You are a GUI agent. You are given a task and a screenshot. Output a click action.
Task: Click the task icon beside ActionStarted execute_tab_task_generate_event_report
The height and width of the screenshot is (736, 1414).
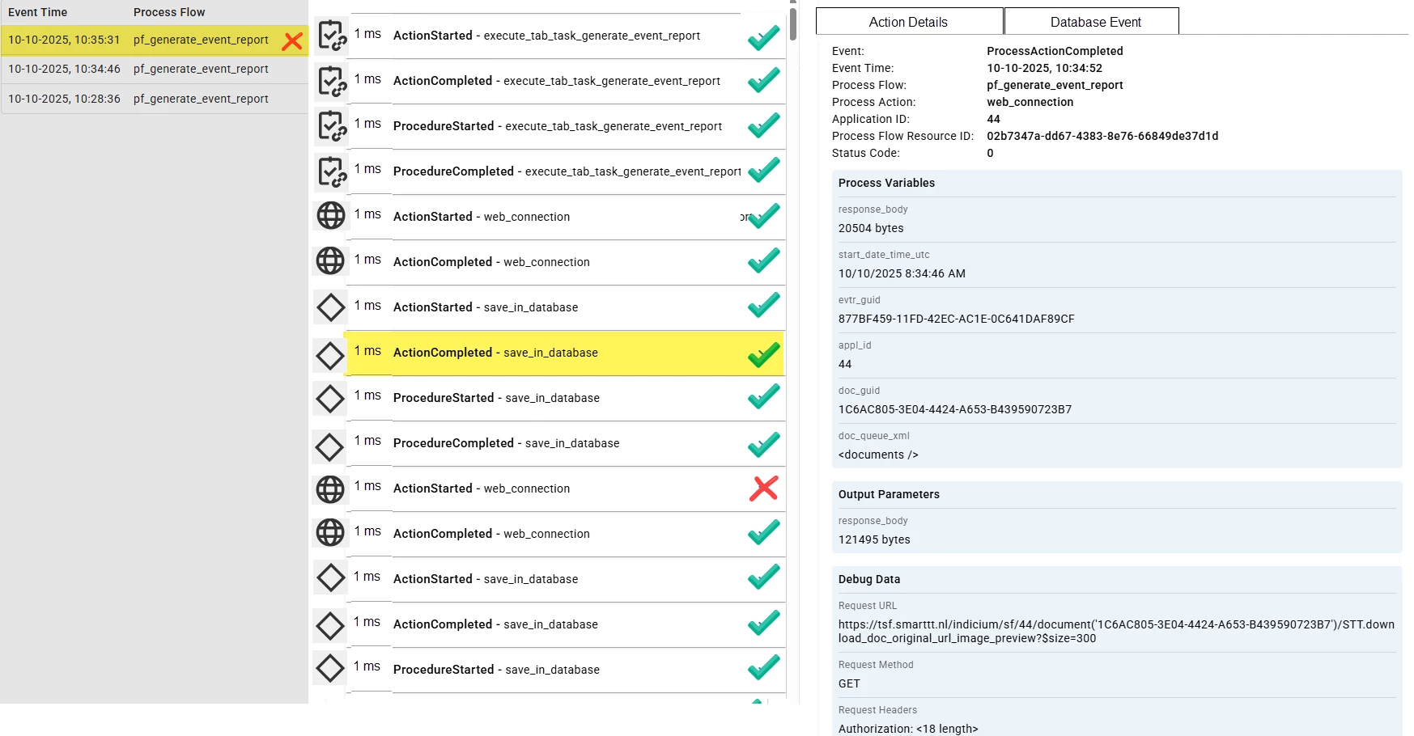[331, 36]
